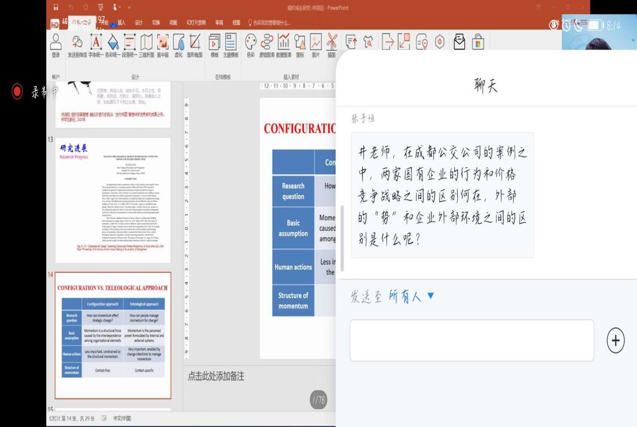Click the 色彩 color palette icon

251,43
